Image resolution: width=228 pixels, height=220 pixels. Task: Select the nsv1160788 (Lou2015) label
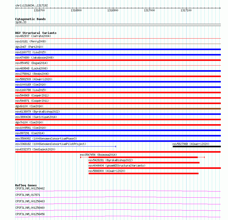tap(31, 90)
